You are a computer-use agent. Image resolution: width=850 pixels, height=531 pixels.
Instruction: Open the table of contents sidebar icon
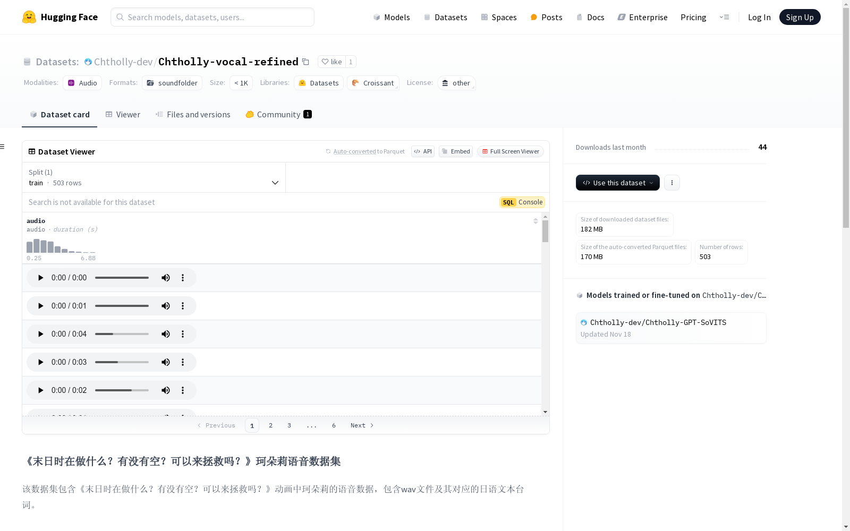pos(3,147)
